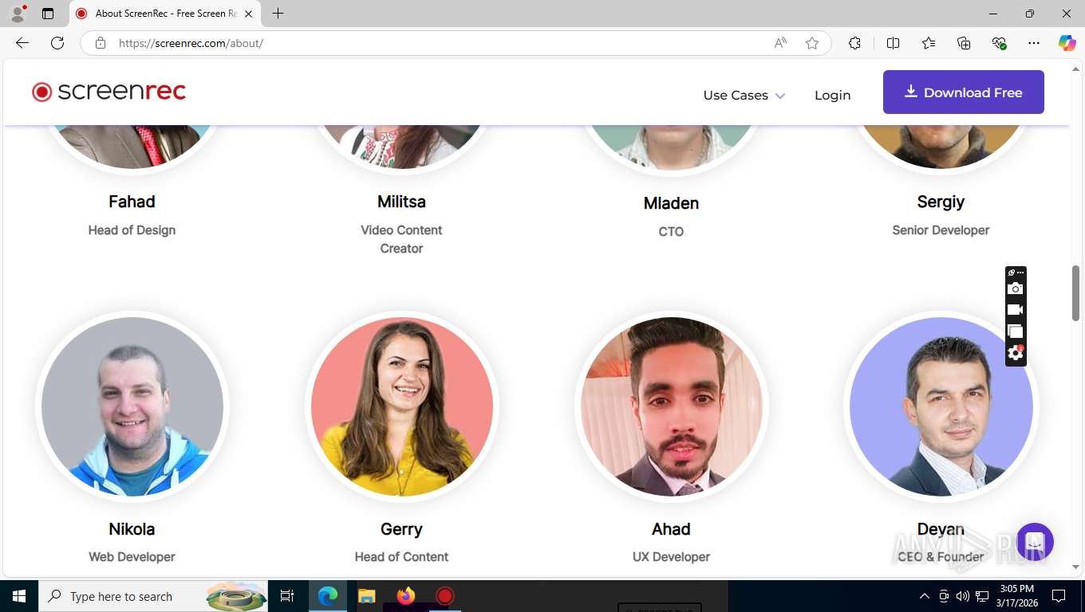
Task: Toggle Read aloud in address bar
Action: pyautogui.click(x=780, y=43)
